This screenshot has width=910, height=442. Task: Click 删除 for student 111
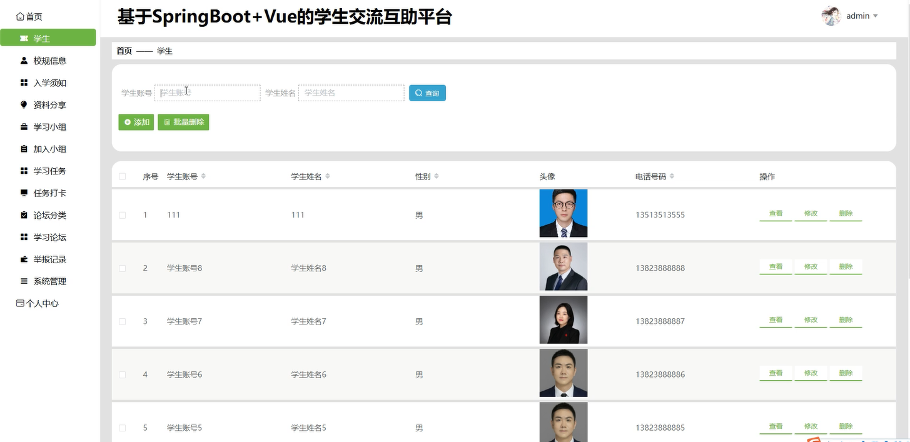[846, 214]
